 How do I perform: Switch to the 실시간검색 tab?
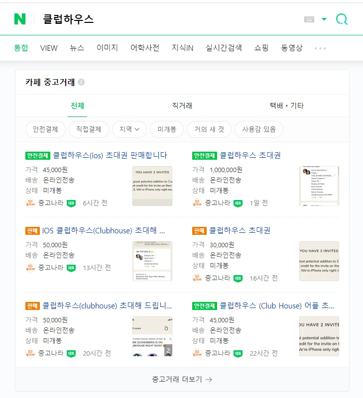(x=224, y=48)
